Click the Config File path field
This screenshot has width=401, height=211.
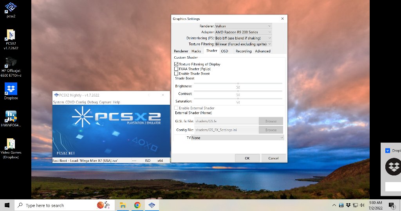coord(226,130)
